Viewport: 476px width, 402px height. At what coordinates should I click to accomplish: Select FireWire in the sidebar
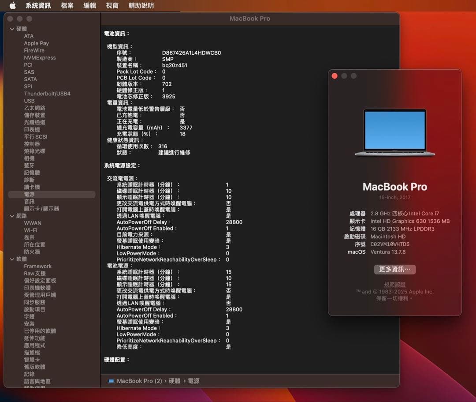pyautogui.click(x=34, y=50)
